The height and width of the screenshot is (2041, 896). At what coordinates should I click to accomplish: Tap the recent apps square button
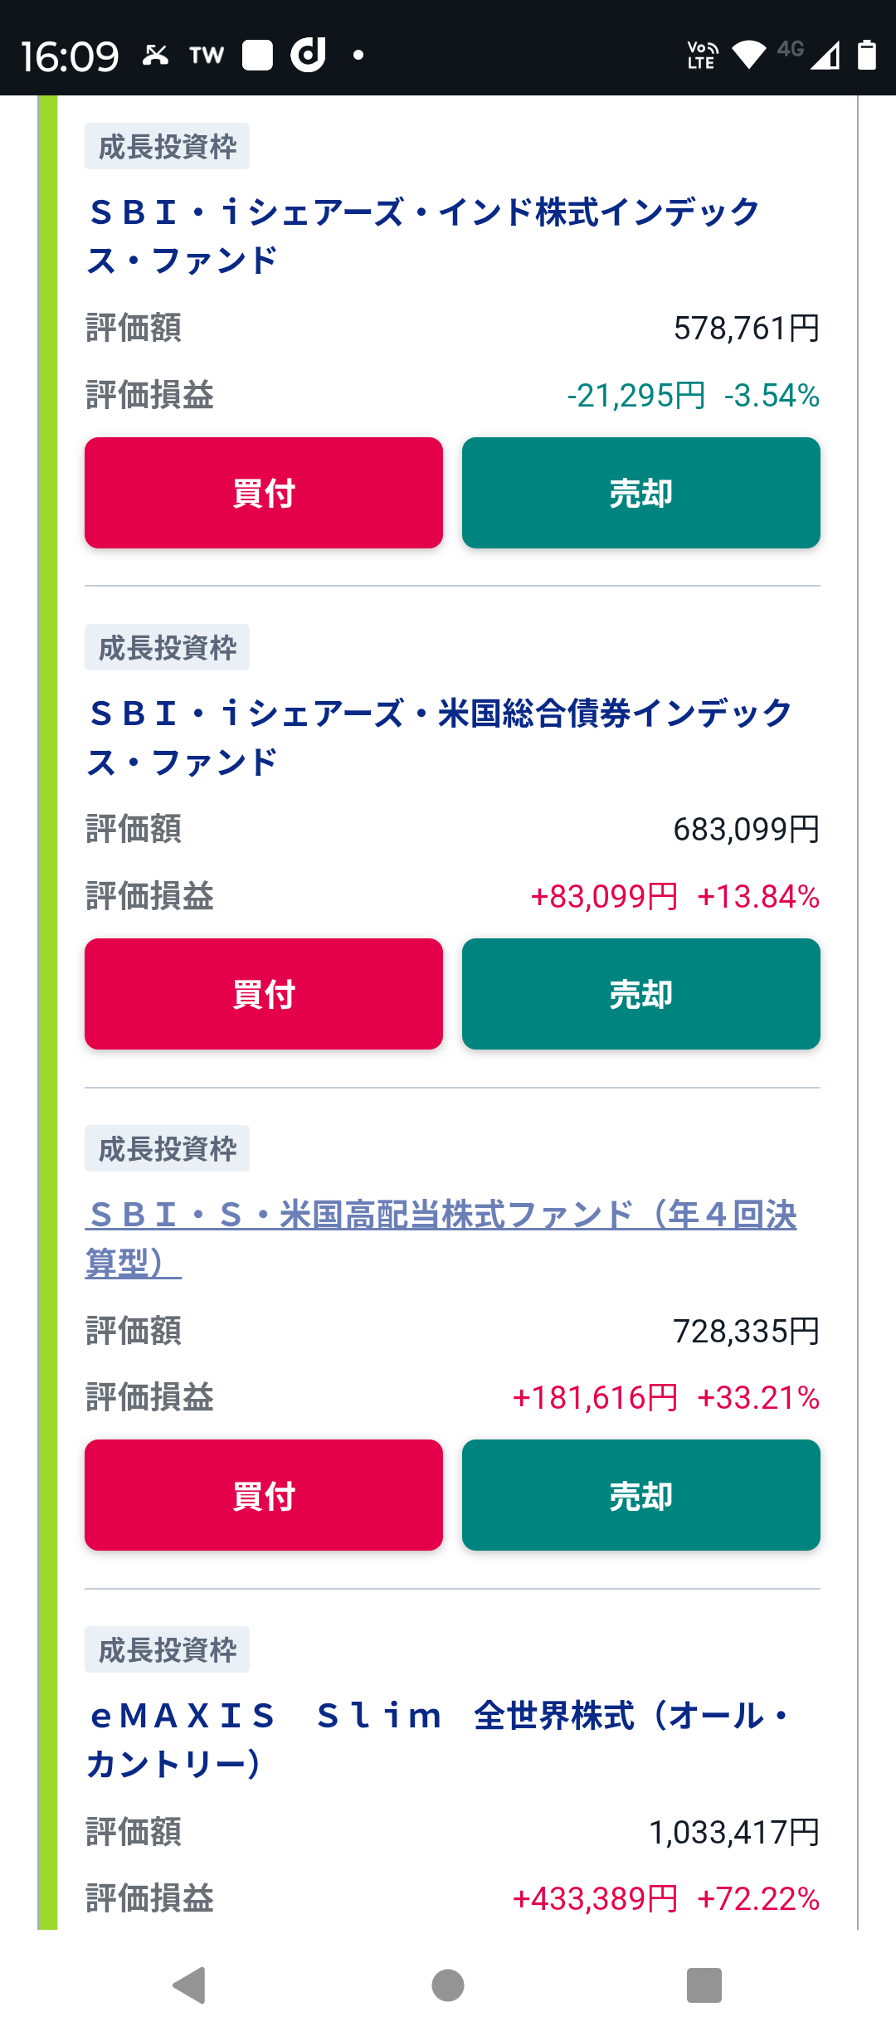[704, 1985]
